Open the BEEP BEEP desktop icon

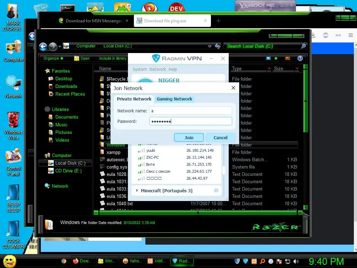(x=14, y=198)
